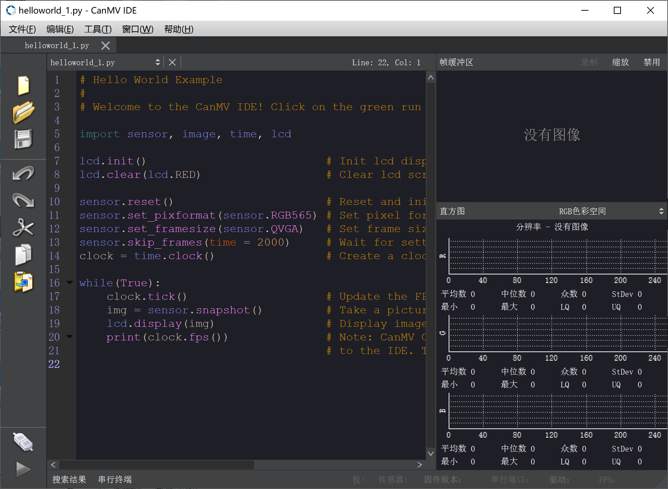This screenshot has width=668, height=489.
Task: Open the 编辑(E) menu
Action: point(60,29)
